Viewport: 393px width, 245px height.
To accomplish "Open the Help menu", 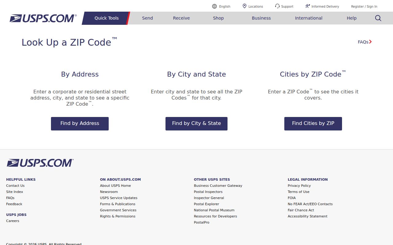I will point(352,18).
